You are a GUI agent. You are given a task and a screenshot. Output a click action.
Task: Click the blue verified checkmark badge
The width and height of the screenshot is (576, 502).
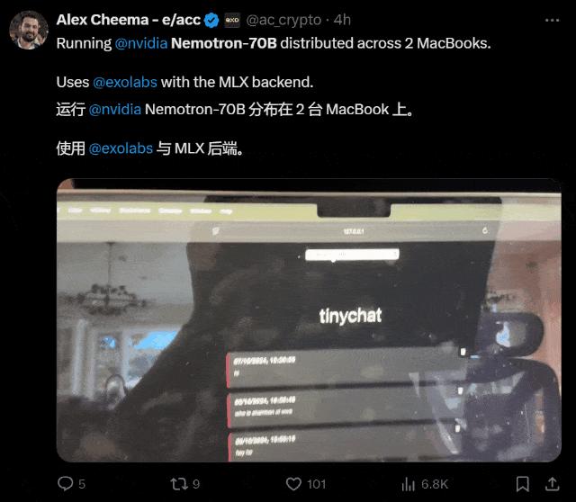pos(211,20)
